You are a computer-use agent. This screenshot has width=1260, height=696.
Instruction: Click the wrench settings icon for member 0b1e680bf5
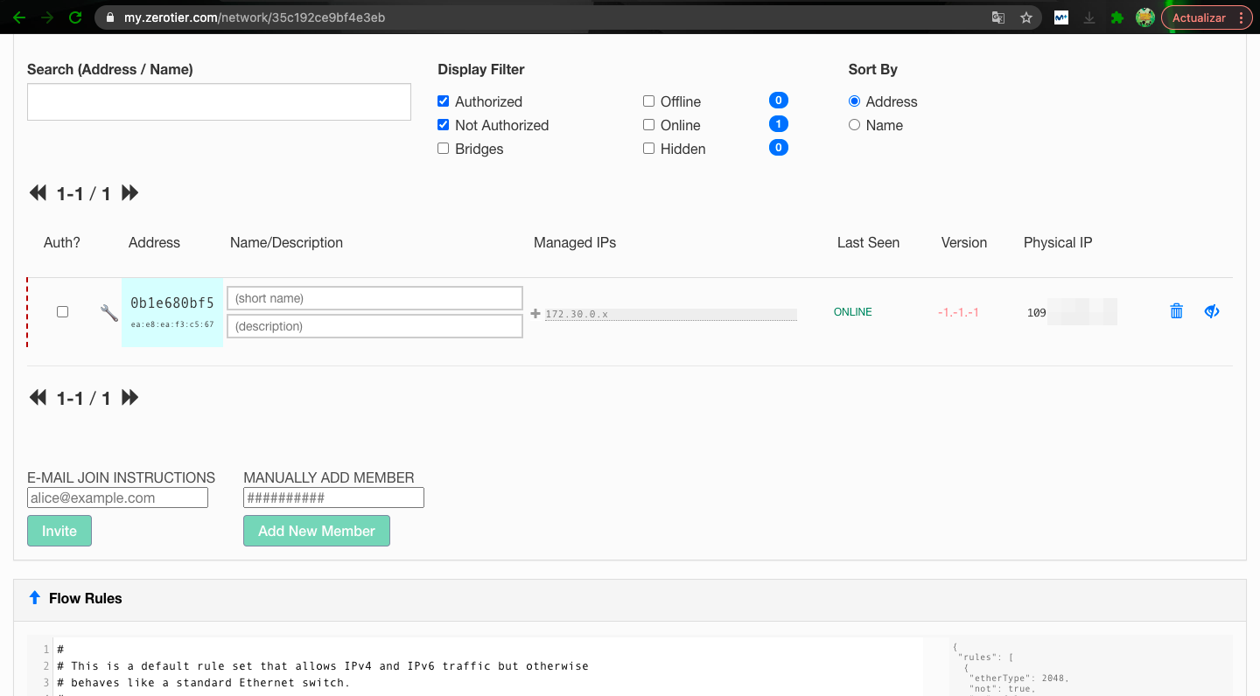109,312
